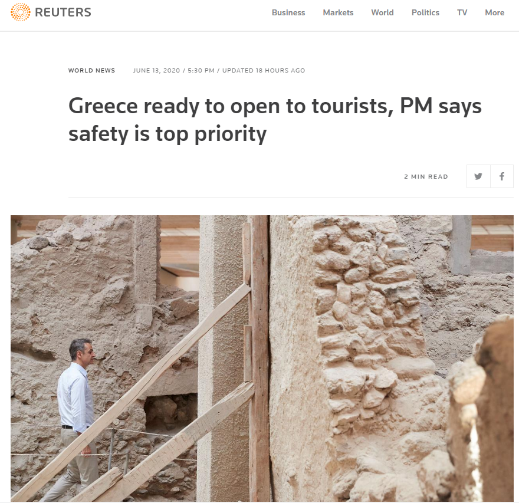Open the article photo of ruins
The image size is (519, 503).
coord(262,359)
